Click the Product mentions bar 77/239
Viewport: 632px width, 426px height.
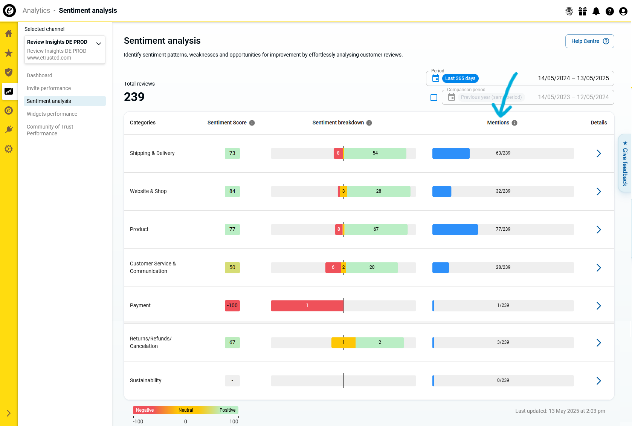503,230
